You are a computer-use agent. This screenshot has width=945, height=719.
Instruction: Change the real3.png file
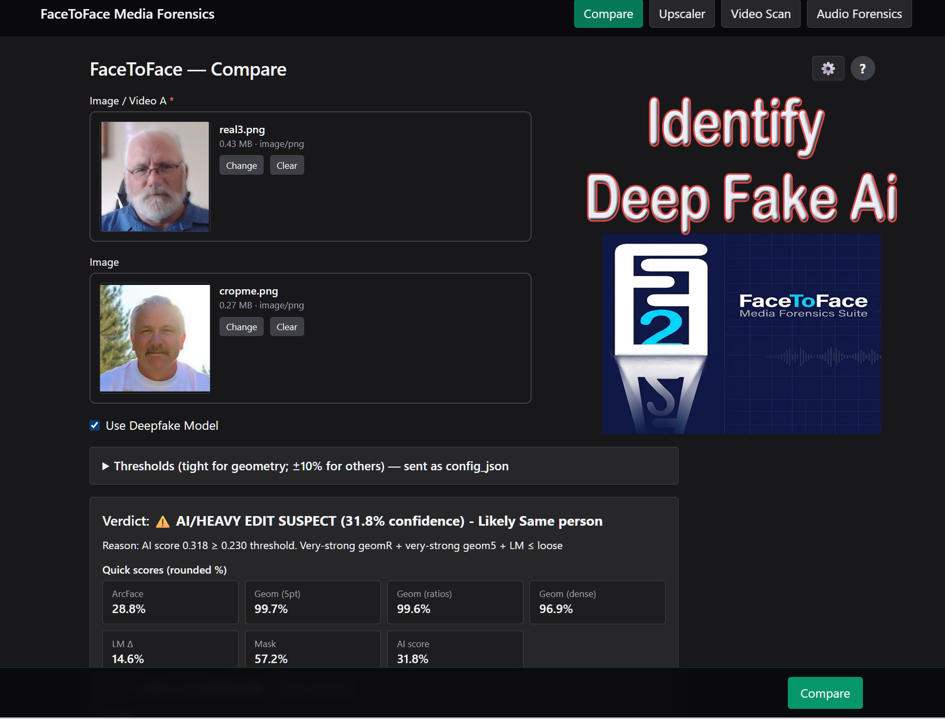click(x=241, y=165)
